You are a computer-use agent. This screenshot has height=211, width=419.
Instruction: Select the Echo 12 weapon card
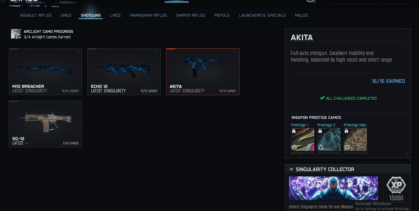pyautogui.click(x=124, y=72)
